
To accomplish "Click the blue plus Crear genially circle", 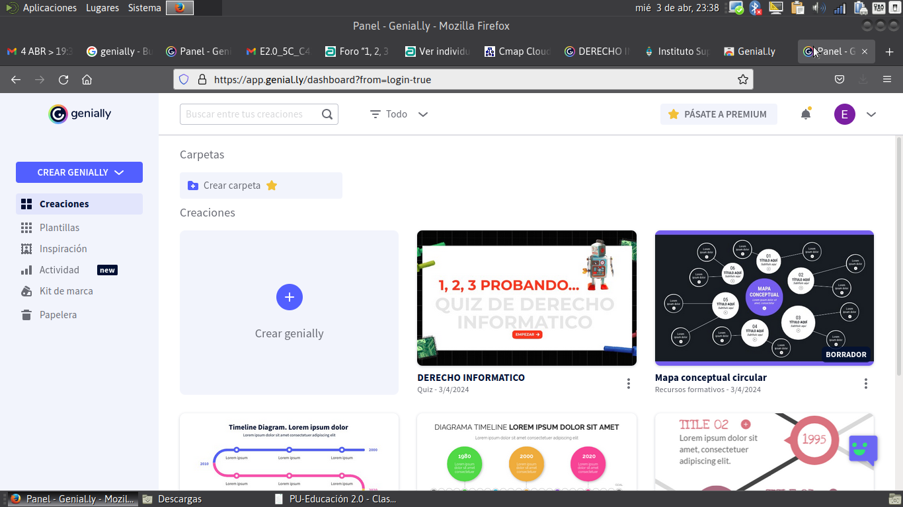I will click(290, 297).
